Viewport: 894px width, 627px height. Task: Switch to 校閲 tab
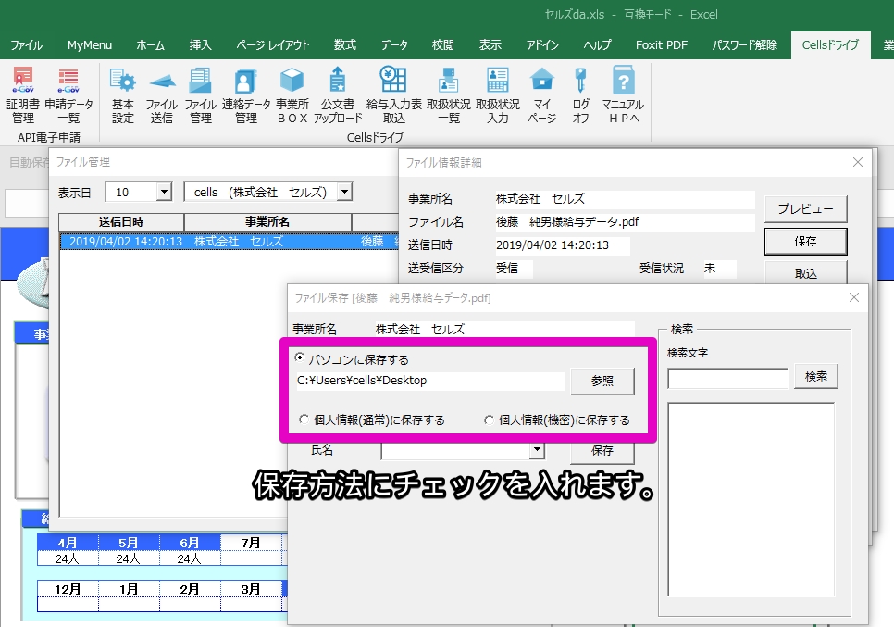[443, 45]
